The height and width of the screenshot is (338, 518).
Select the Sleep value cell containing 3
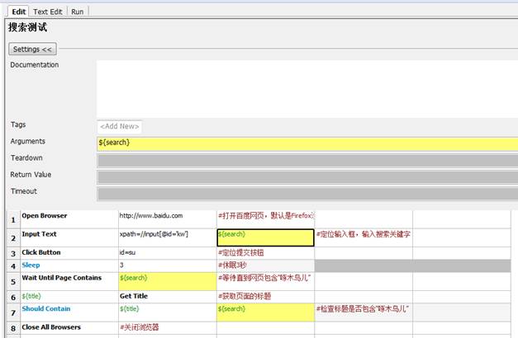(168, 265)
